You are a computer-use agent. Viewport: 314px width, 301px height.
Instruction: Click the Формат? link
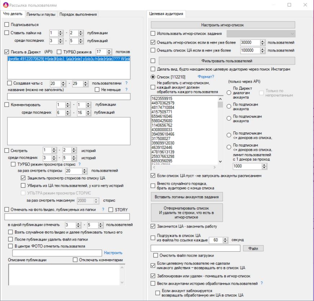(x=206, y=77)
